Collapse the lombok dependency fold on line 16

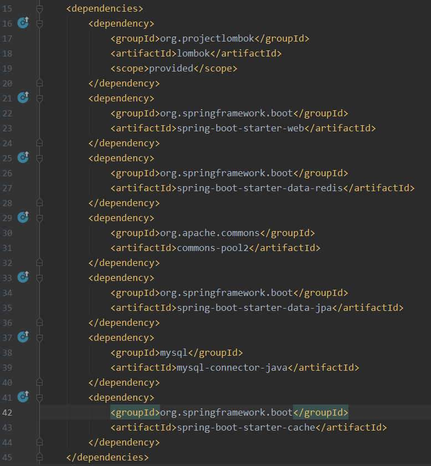[39, 23]
